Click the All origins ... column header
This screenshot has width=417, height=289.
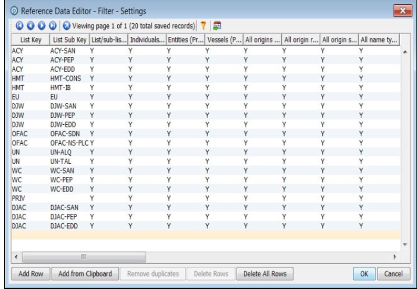coord(262,39)
